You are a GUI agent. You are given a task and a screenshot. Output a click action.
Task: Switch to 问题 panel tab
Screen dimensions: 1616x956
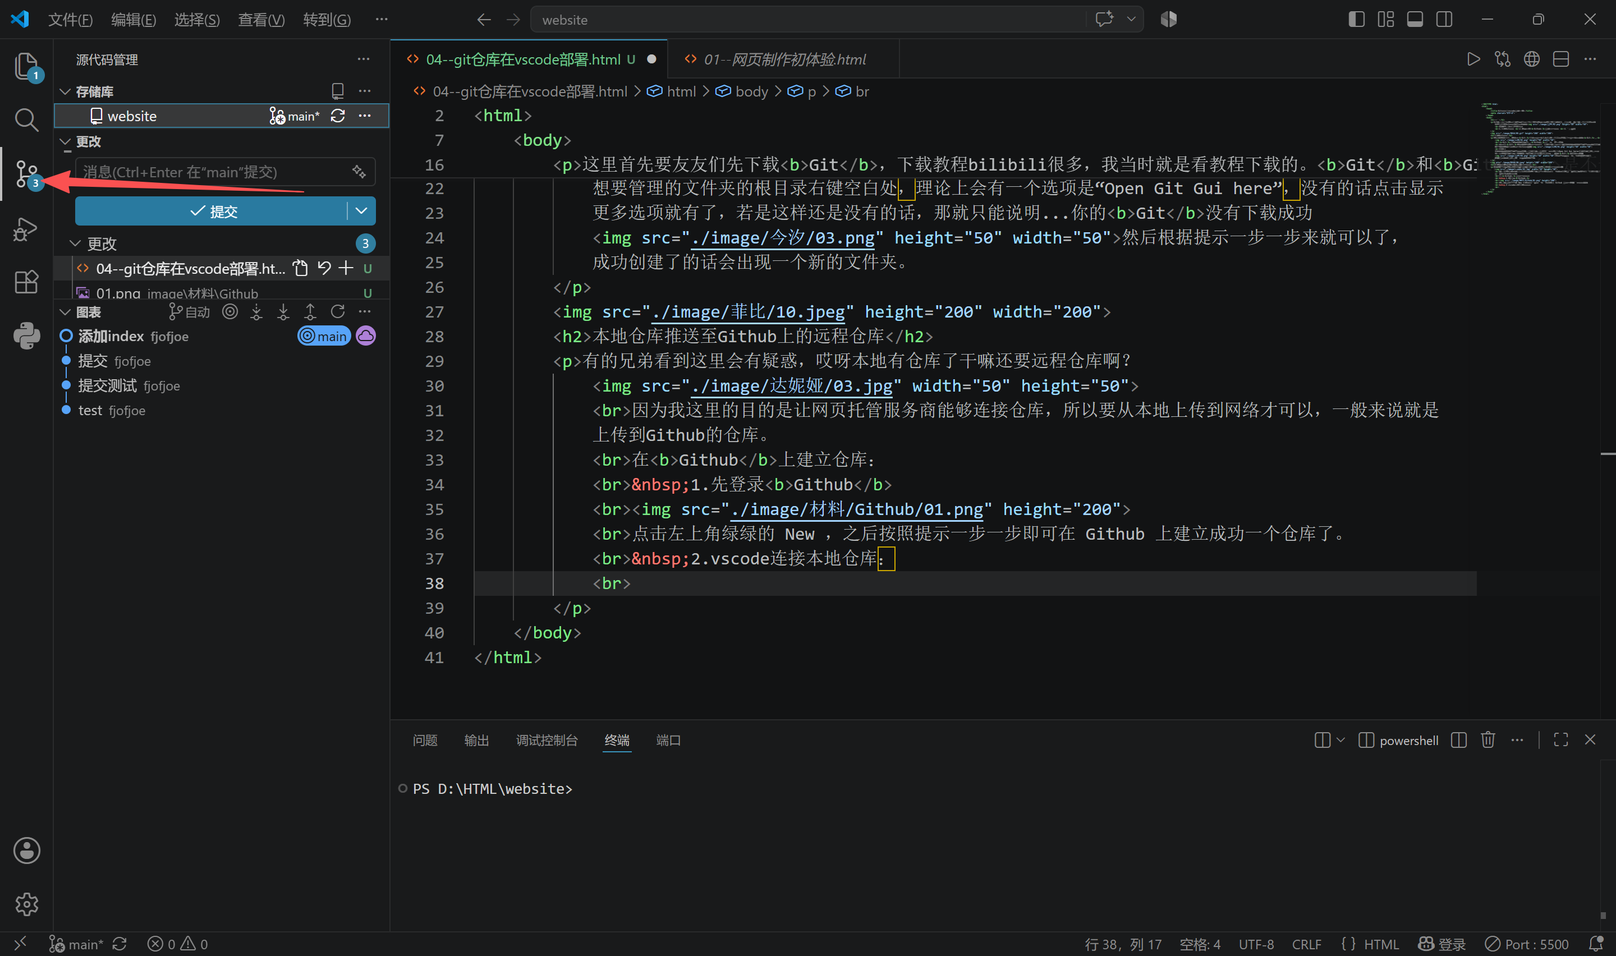[425, 740]
